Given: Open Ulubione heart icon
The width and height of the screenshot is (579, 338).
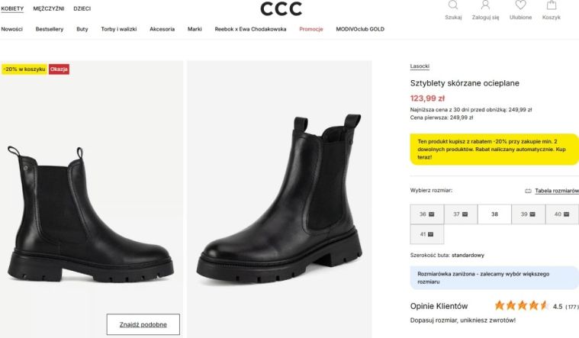Looking at the screenshot, I should [x=520, y=5].
